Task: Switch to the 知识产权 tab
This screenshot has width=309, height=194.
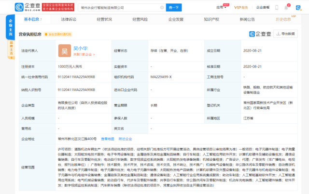Action: [x=211, y=19]
